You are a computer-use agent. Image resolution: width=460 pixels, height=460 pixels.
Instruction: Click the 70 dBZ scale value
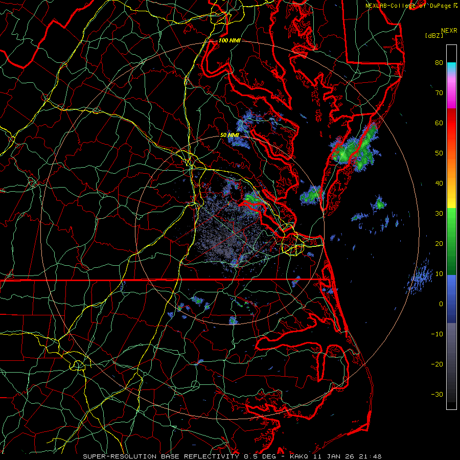[x=439, y=93]
